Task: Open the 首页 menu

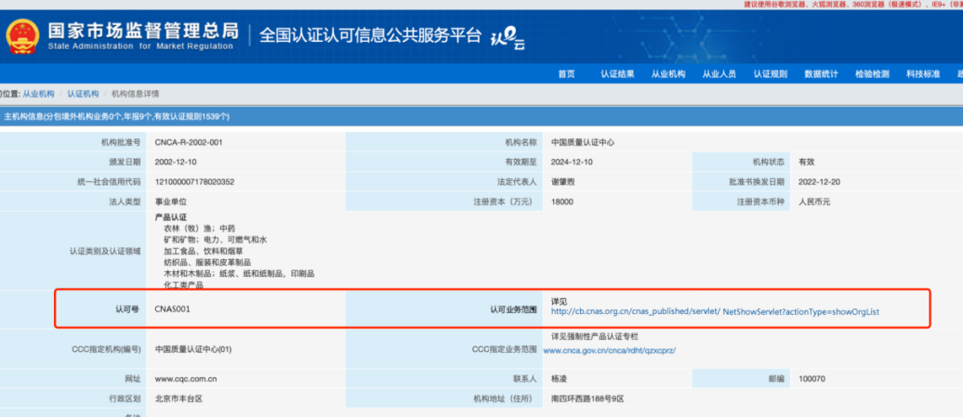Action: tap(566, 74)
